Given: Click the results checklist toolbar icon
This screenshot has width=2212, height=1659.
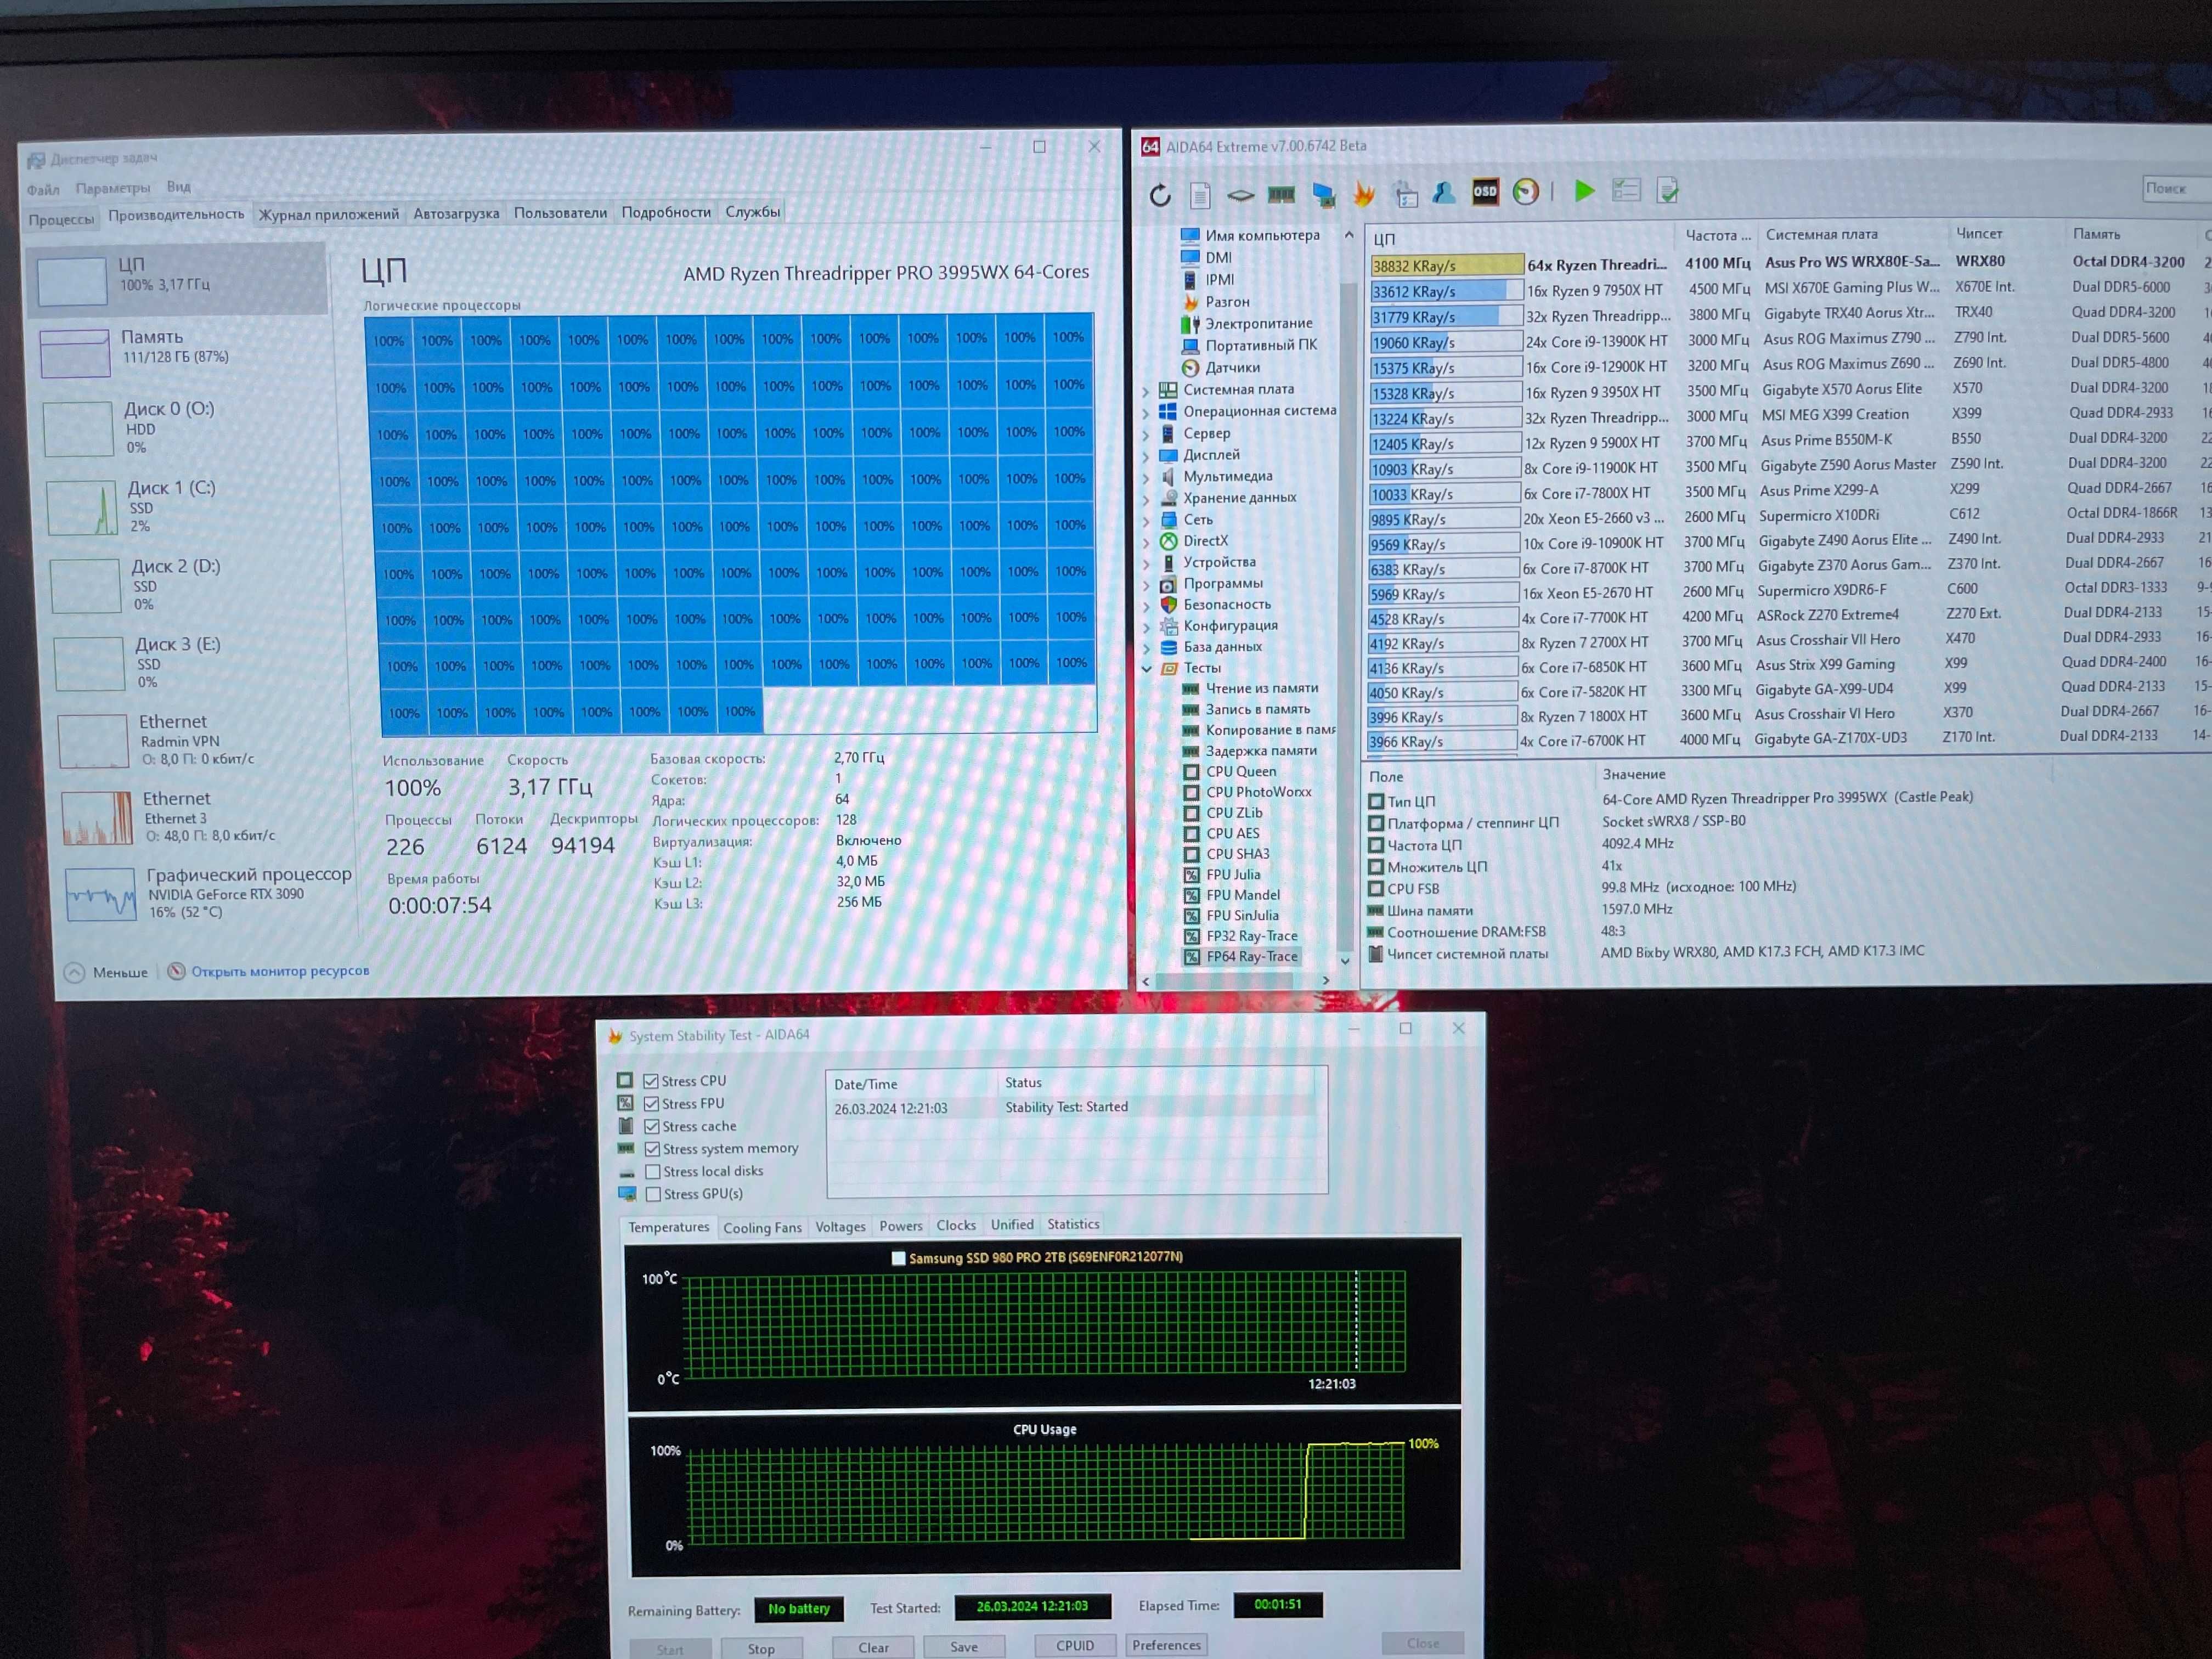Looking at the screenshot, I should click(x=1626, y=190).
